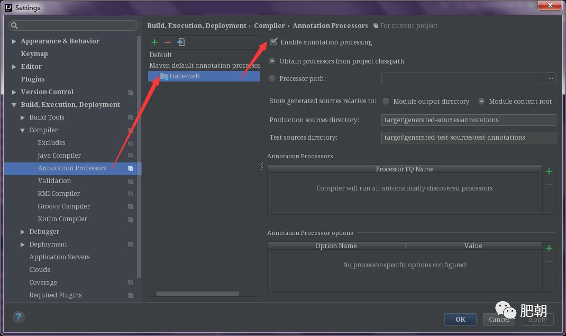Click project-level icon beside RMI Compiler
Image resolution: width=566 pixels, height=336 pixels.
[x=130, y=194]
